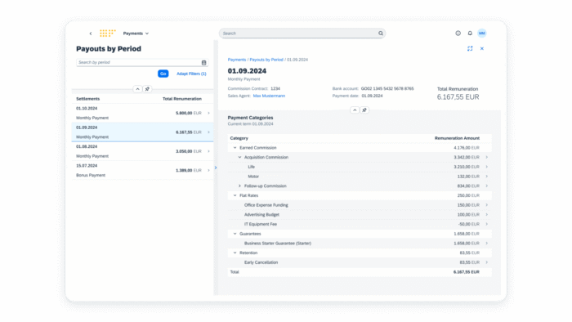Collapse the Earned Commission node

(235, 148)
